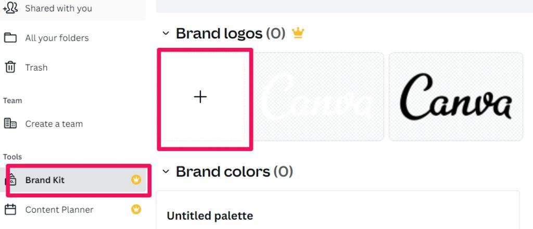Select the black Canva logo thumbnail
Image resolution: width=533 pixels, height=229 pixels.
(x=456, y=97)
